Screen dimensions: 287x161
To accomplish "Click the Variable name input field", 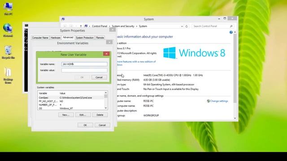I will (x=84, y=64).
